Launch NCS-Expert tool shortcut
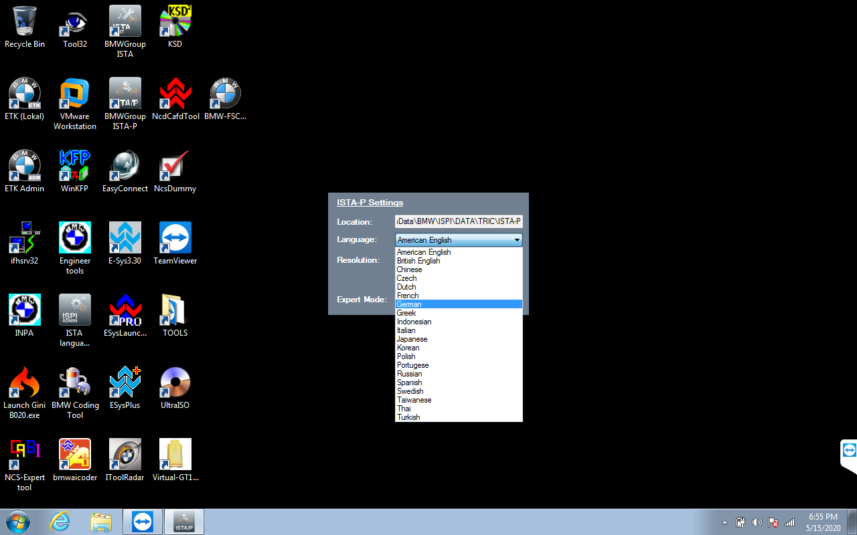 [x=25, y=465]
